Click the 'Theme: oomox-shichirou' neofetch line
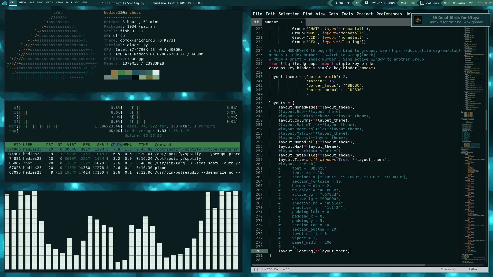493x277 pixels. pos(139,40)
